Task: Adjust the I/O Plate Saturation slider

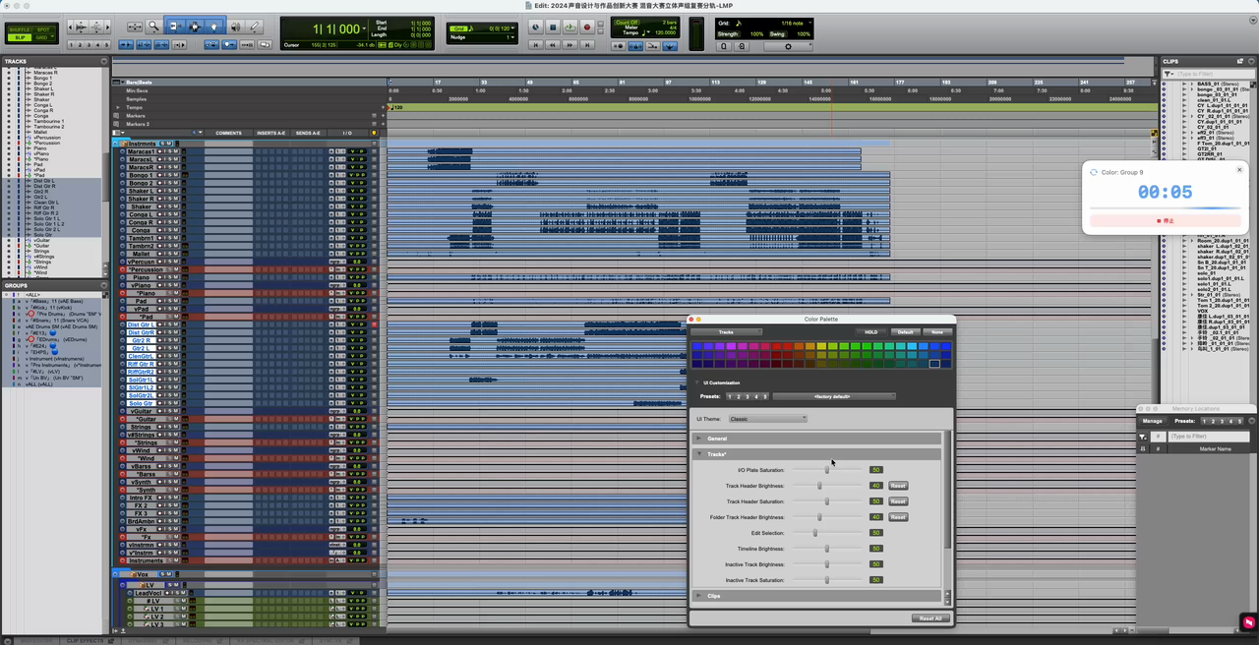Action: pyautogui.click(x=827, y=470)
